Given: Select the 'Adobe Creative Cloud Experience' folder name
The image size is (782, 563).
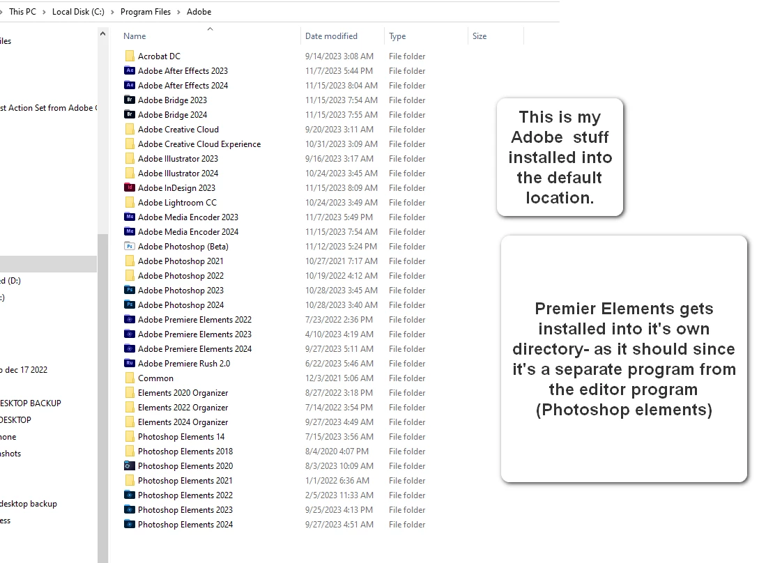Looking at the screenshot, I should pyautogui.click(x=199, y=144).
